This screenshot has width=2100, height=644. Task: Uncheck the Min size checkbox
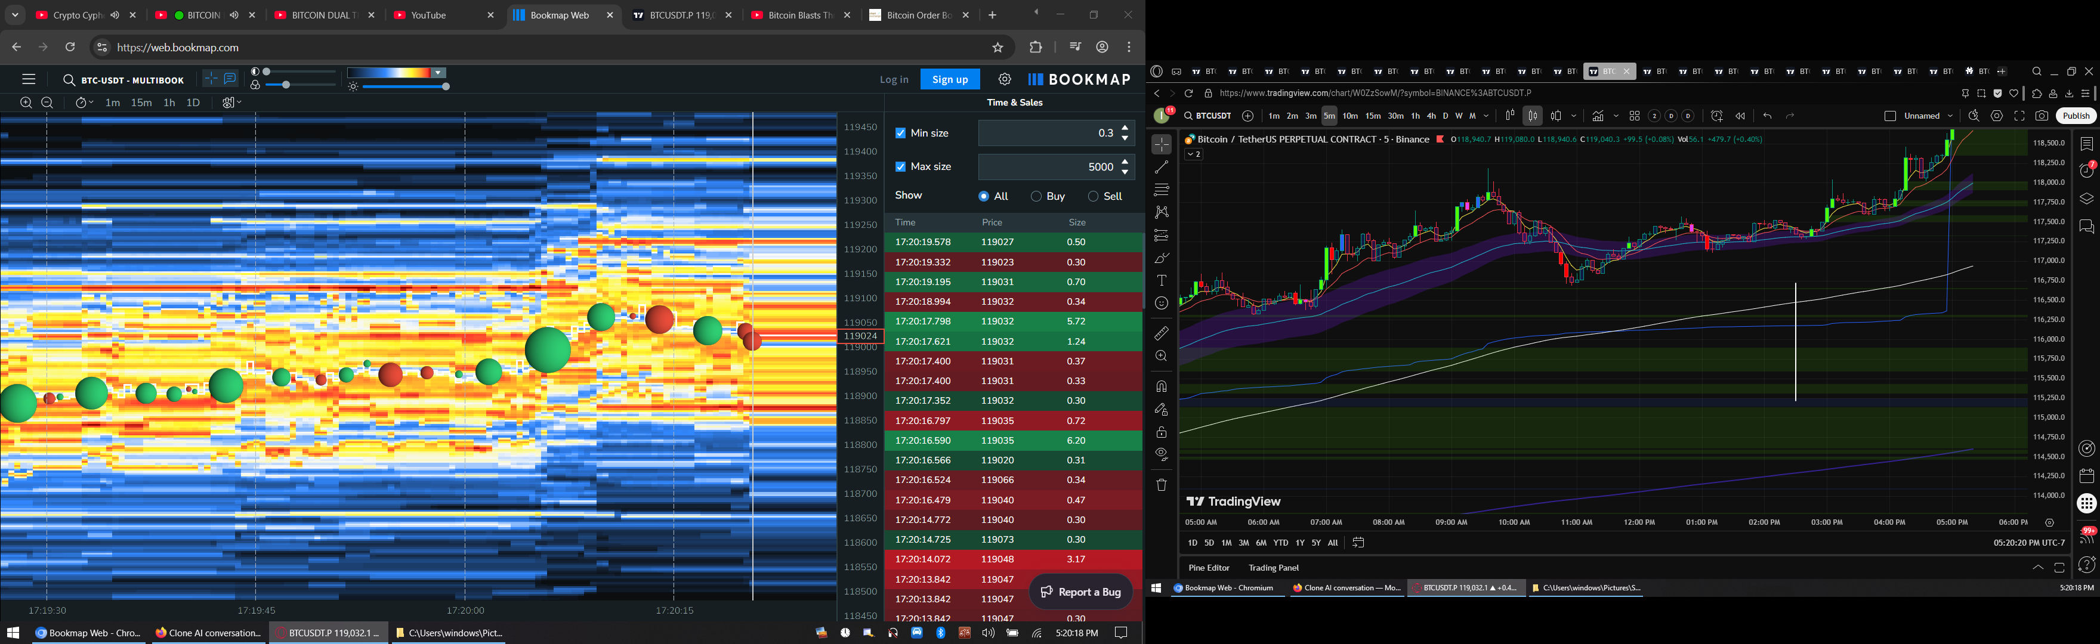(x=901, y=133)
